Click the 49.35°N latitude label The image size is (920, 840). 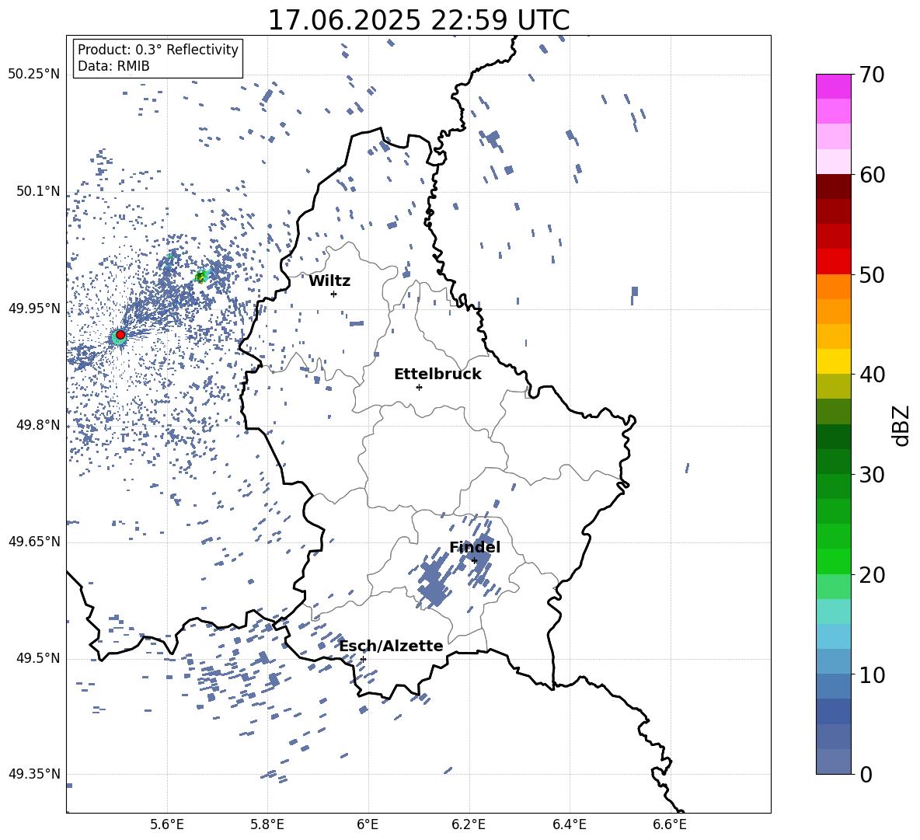tap(34, 774)
